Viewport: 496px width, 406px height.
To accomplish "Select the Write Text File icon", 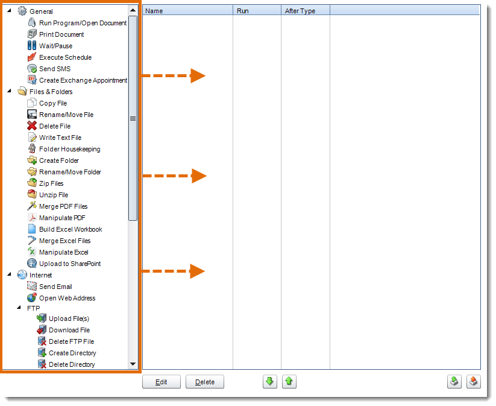I will pyautogui.click(x=32, y=138).
